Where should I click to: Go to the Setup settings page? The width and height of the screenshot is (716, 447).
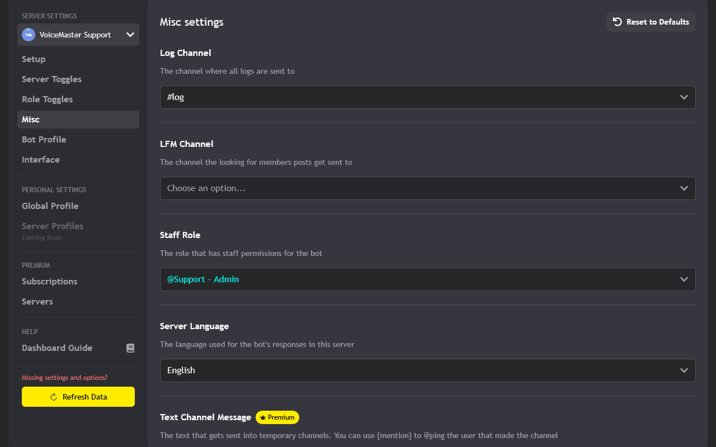pos(34,59)
